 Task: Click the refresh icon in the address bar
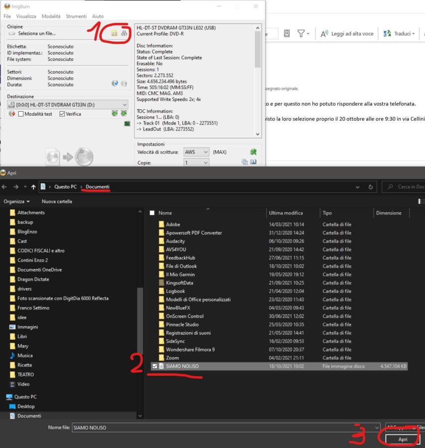tap(370, 187)
